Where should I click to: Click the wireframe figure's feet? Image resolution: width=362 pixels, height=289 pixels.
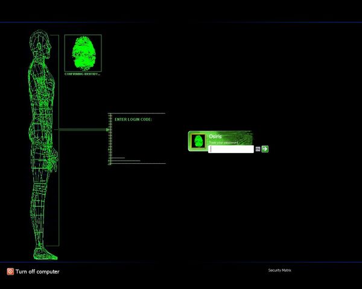45,254
